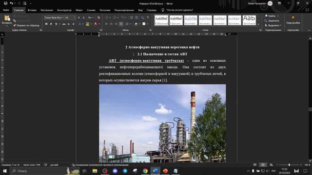Apply yellow text highlight marker
The image size is (312, 175).
coord(88,24)
